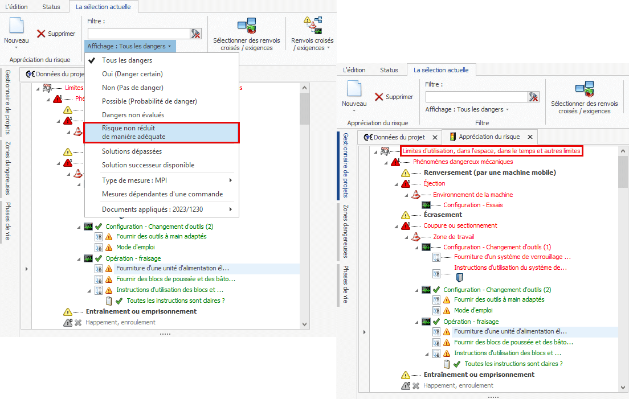Click the cone icon beside Environnement de la machine
The image size is (629, 399).
pyautogui.click(x=416, y=195)
